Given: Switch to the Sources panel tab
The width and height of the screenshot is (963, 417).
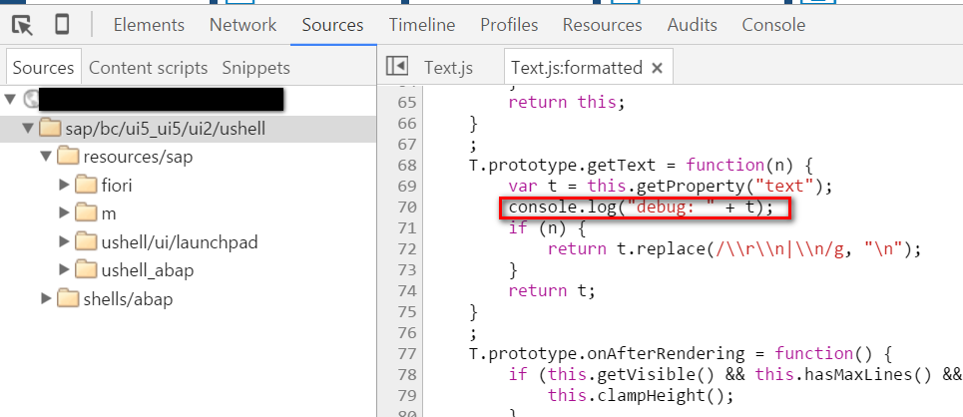Looking at the screenshot, I should pyautogui.click(x=333, y=25).
